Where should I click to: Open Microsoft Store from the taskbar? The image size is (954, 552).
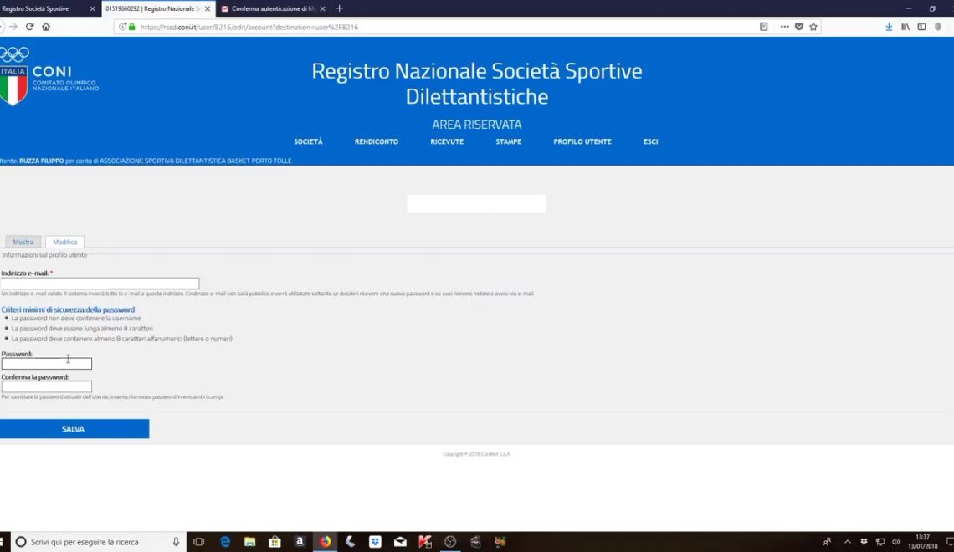tap(274, 542)
